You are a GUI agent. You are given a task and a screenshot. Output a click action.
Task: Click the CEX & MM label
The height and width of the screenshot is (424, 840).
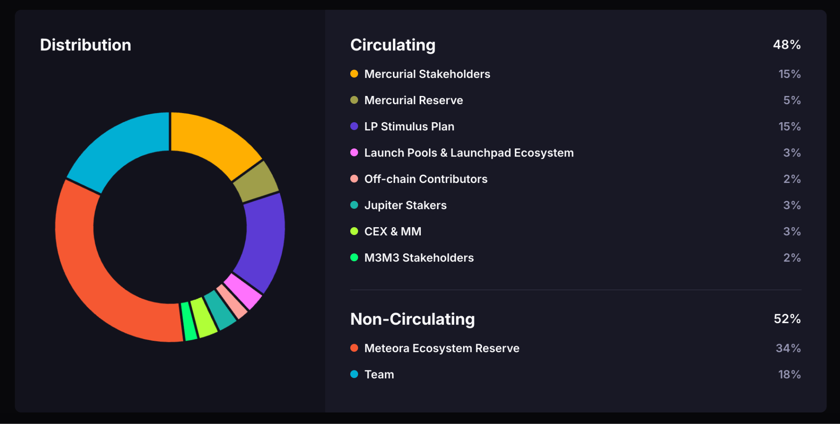[393, 231]
